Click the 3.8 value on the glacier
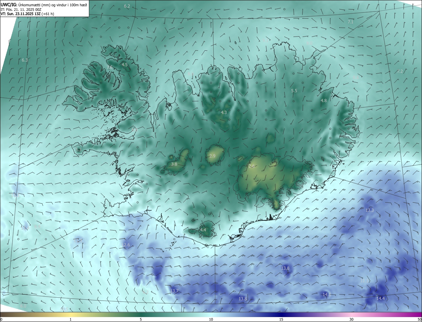Viewport: 422px width, 322px height. pos(174,164)
